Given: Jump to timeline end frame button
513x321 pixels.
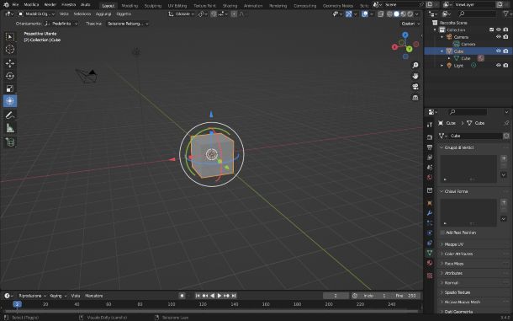Looking at the screenshot, I should [x=234, y=296].
